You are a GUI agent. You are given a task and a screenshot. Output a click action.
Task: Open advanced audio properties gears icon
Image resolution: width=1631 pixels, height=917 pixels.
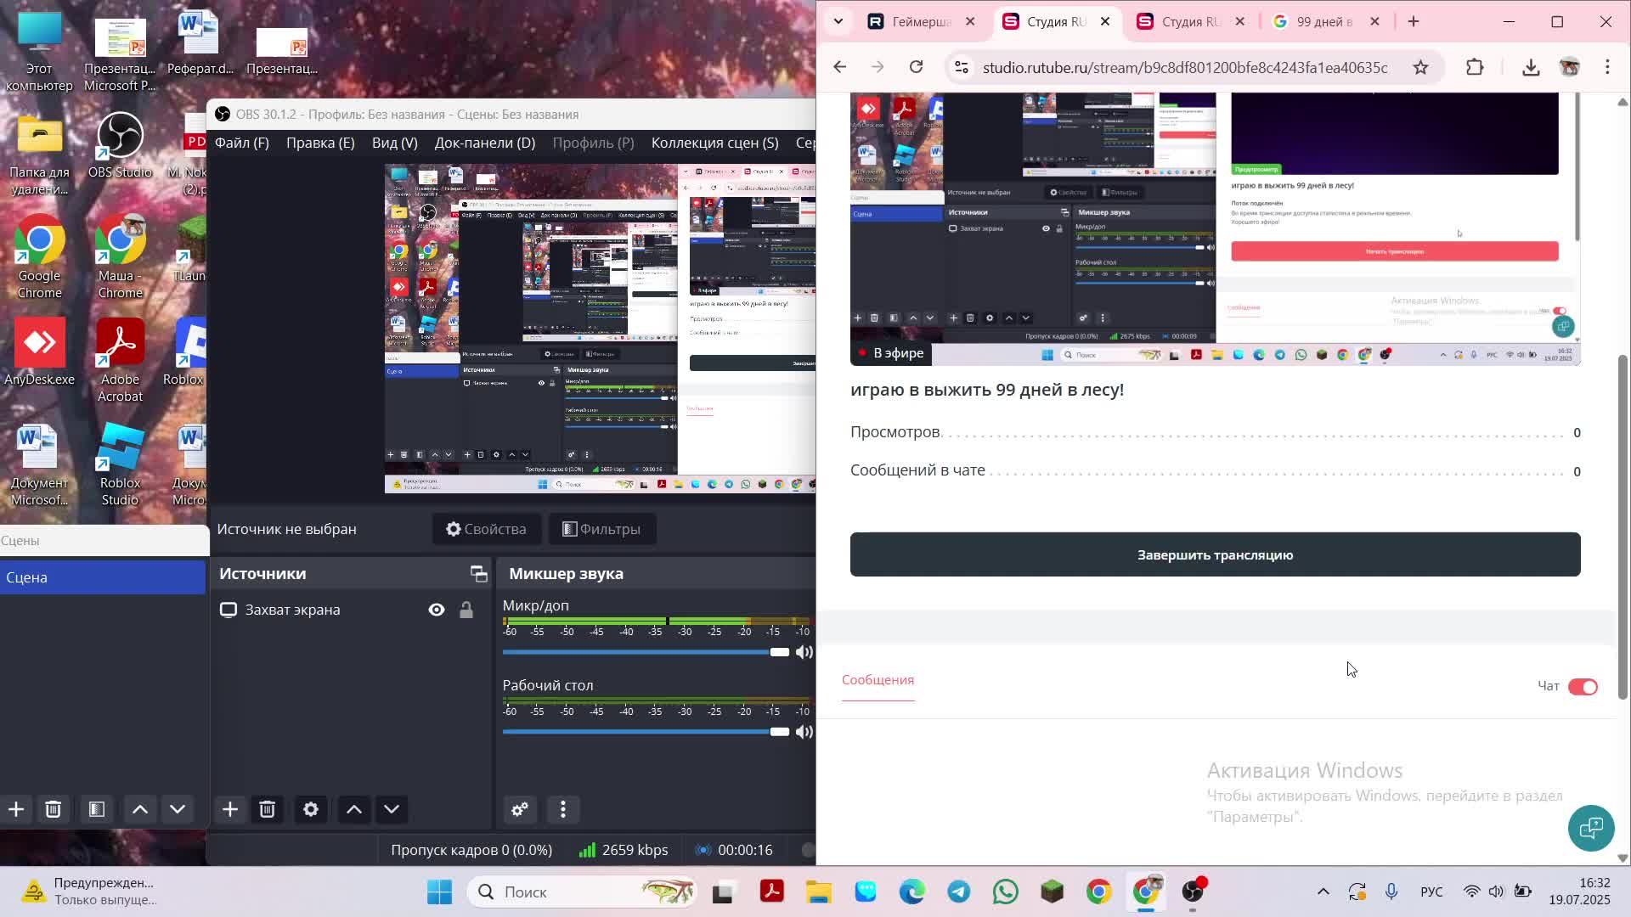(x=520, y=809)
